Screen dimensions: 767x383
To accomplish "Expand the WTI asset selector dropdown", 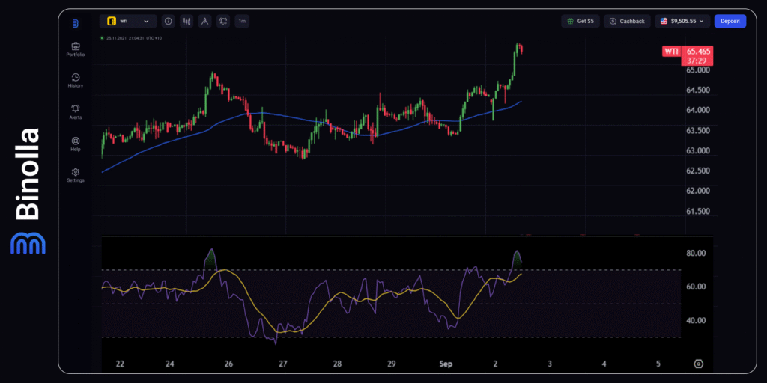I will (128, 22).
